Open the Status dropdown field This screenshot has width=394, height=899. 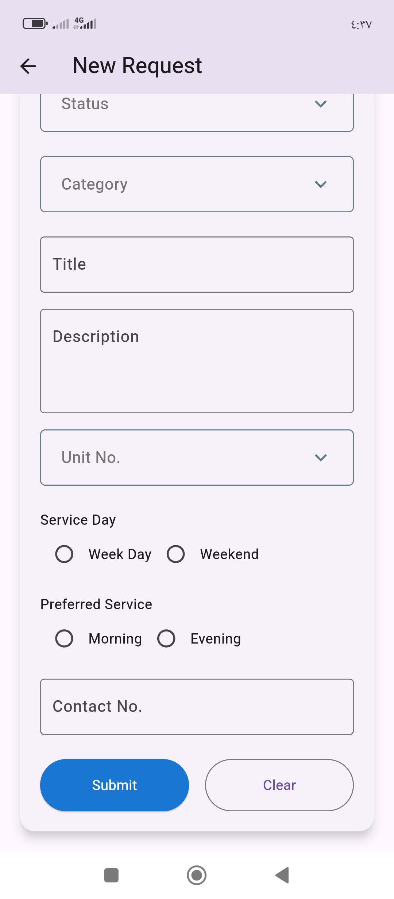pos(197,110)
